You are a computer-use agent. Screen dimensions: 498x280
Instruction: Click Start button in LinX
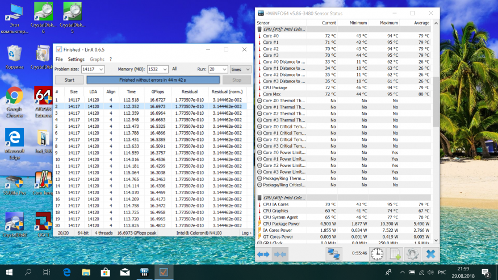tap(69, 80)
